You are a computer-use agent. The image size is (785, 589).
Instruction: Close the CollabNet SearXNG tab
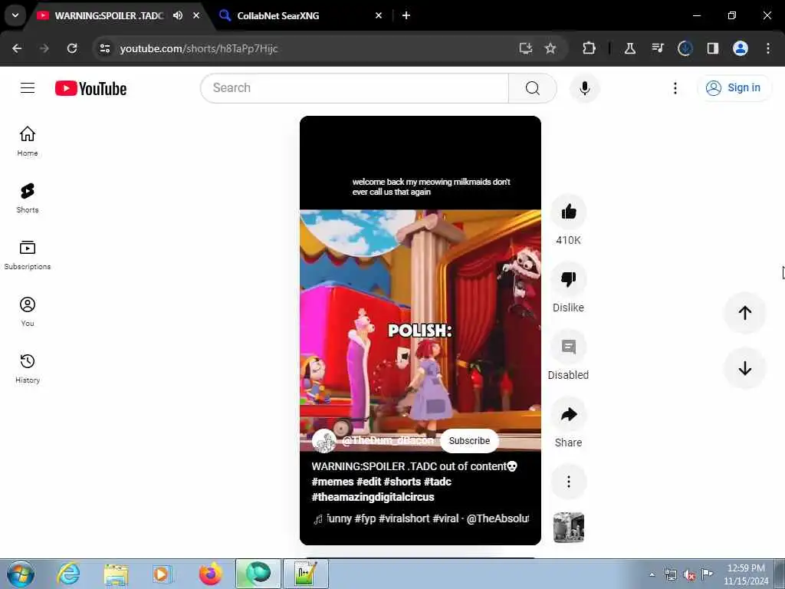tap(379, 15)
